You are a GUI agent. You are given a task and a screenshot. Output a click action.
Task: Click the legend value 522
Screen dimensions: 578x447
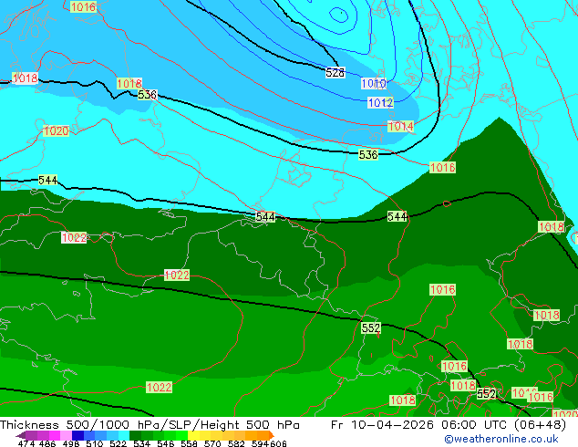118,443
